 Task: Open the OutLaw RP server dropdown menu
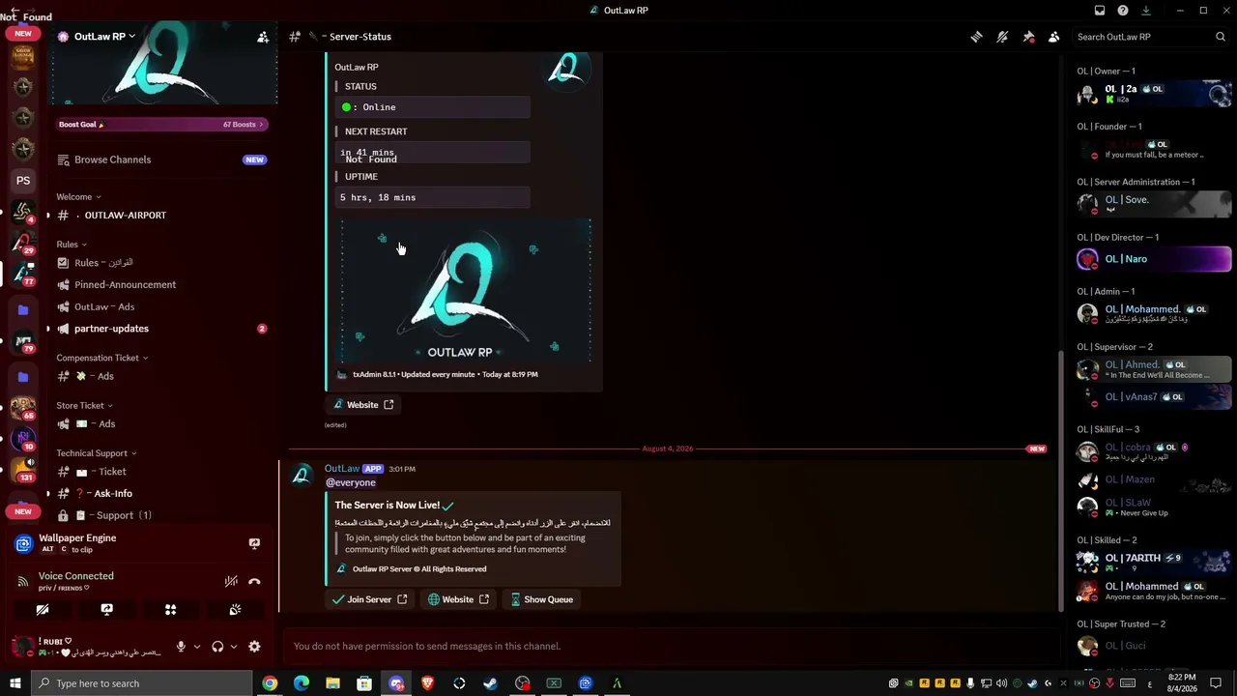(x=104, y=37)
